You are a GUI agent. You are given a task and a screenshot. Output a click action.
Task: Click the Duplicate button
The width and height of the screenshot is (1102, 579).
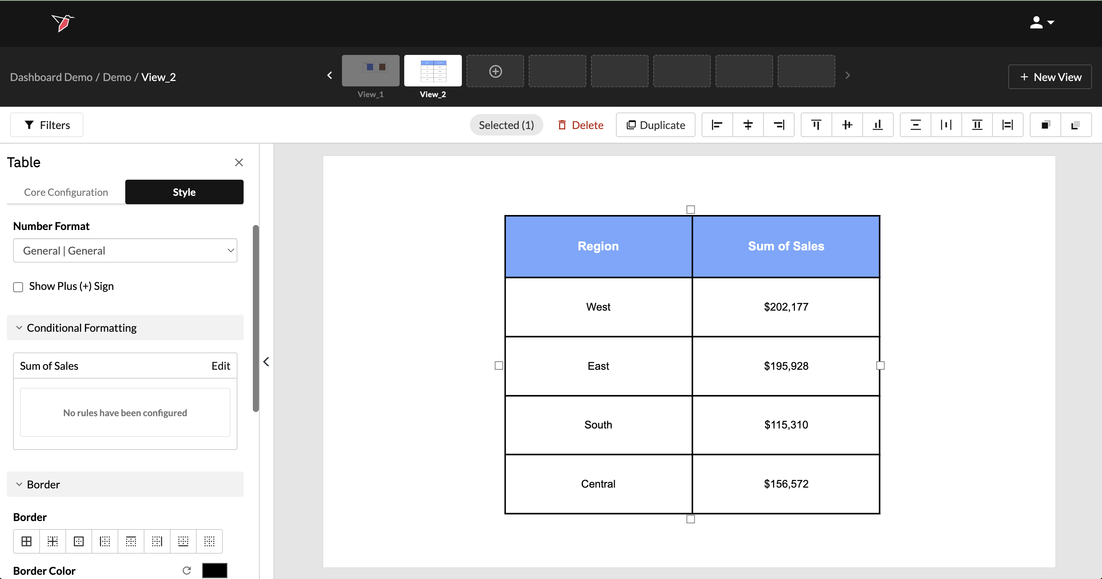(x=656, y=125)
